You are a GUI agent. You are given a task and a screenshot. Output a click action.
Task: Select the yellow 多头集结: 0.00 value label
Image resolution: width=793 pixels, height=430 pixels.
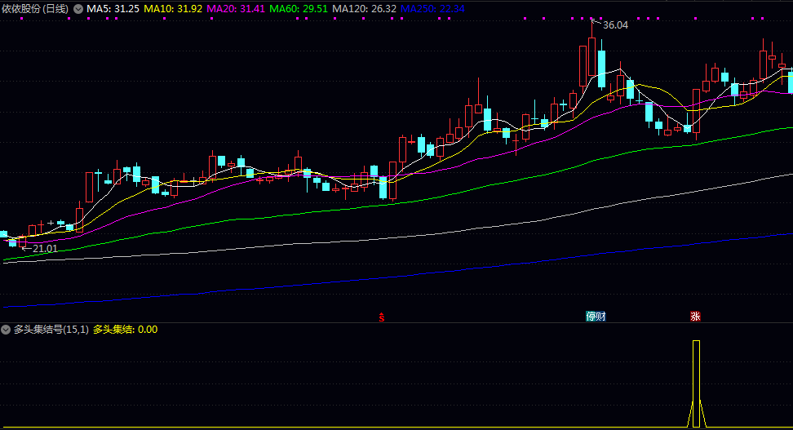pos(125,330)
